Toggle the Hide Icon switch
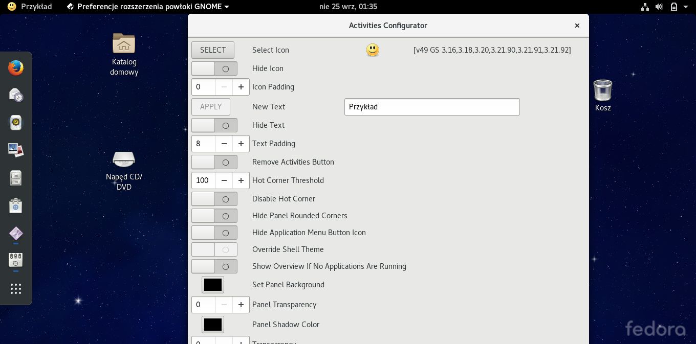The height and width of the screenshot is (344, 696). coord(214,68)
